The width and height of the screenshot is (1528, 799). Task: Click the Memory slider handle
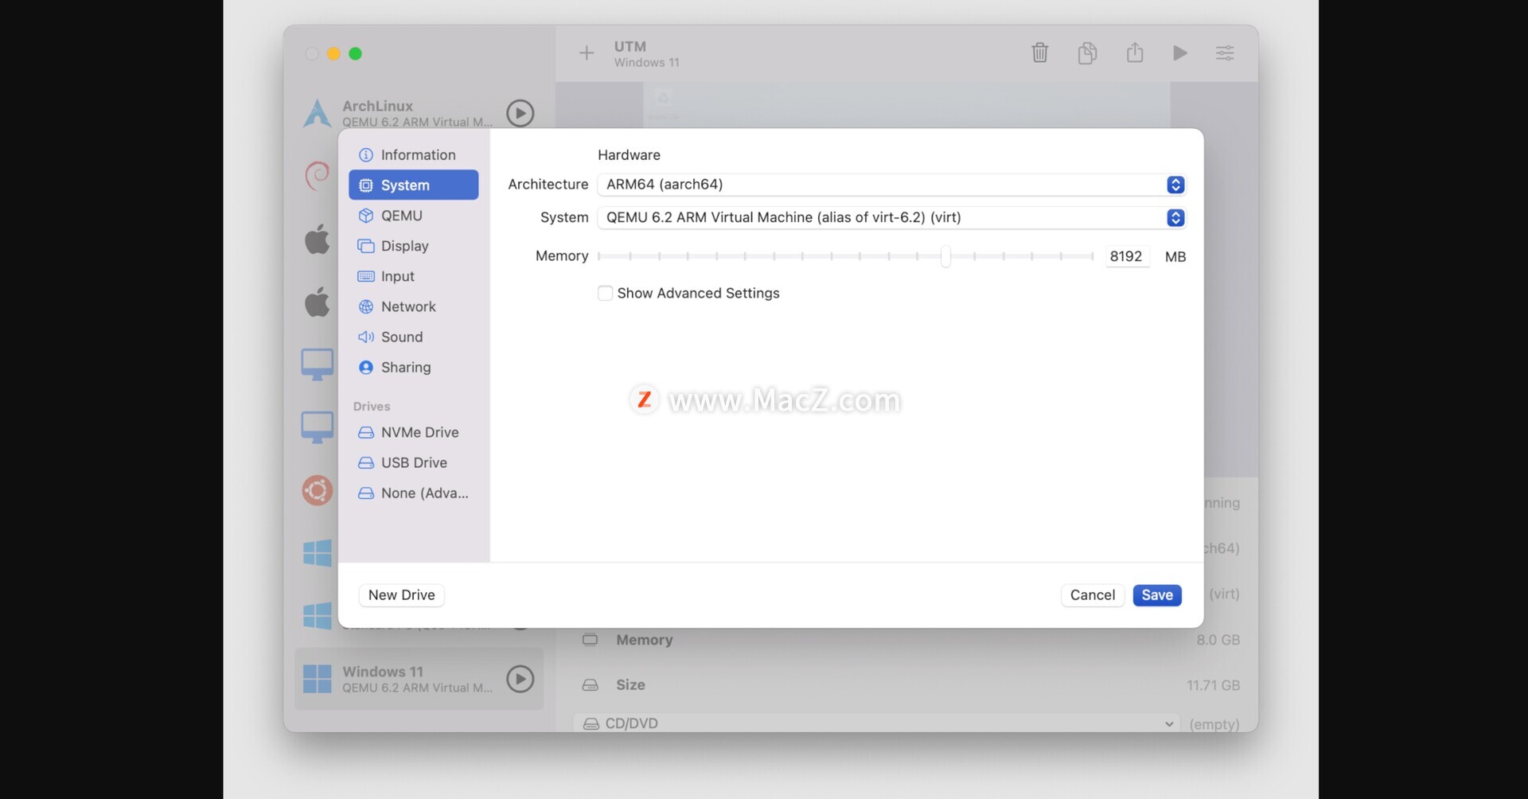coord(945,256)
